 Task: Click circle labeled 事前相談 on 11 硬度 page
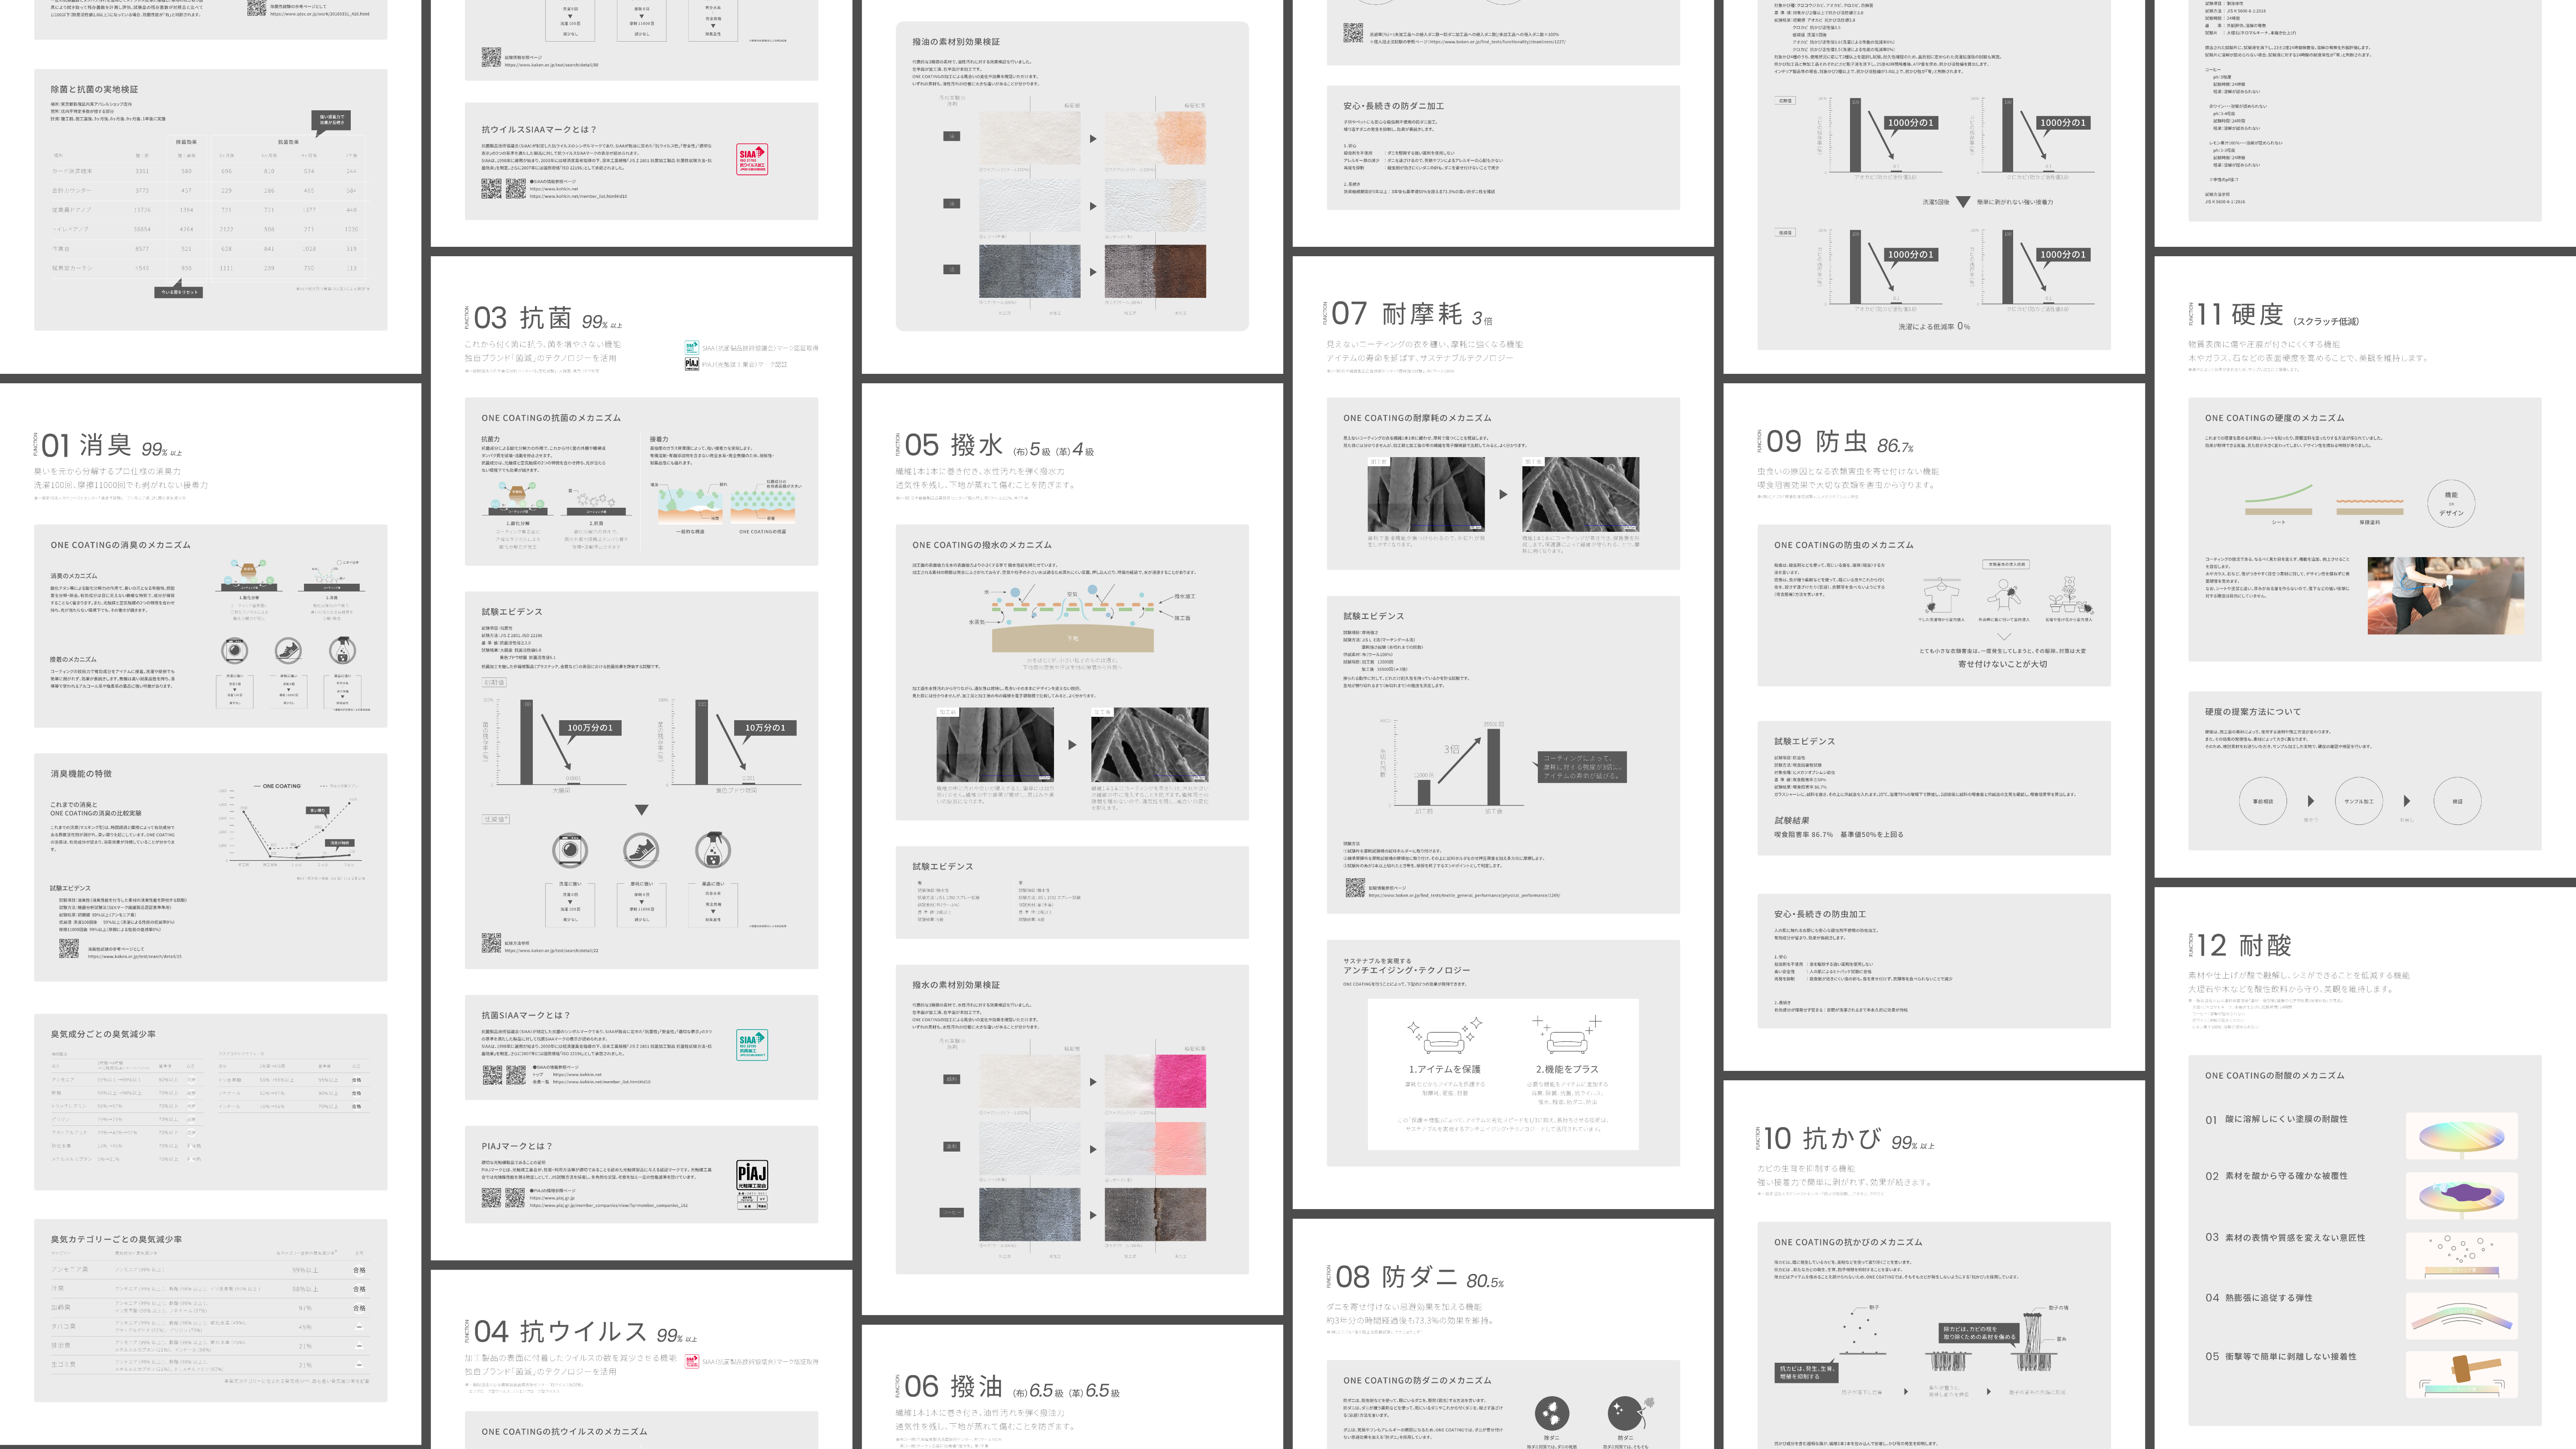point(2262,801)
